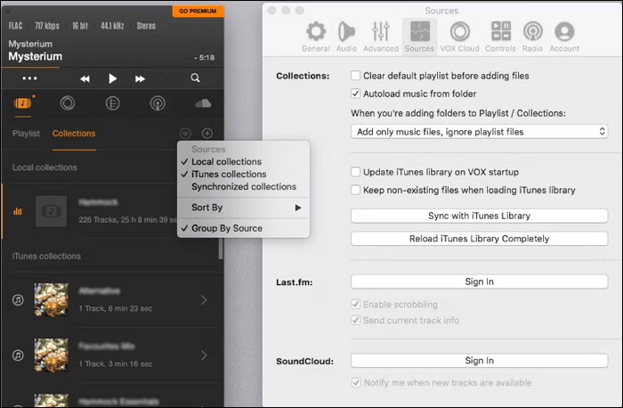The image size is (623, 408).
Task: Click the GO PREMIUM button
Action: 198,10
